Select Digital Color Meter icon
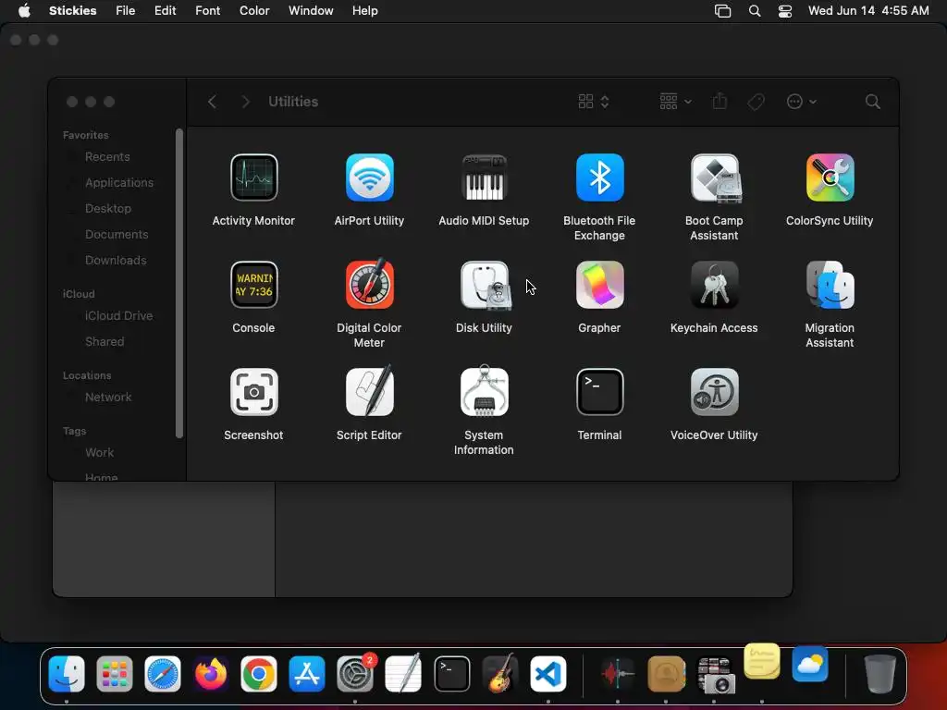Image resolution: width=947 pixels, height=710 pixels. [369, 284]
